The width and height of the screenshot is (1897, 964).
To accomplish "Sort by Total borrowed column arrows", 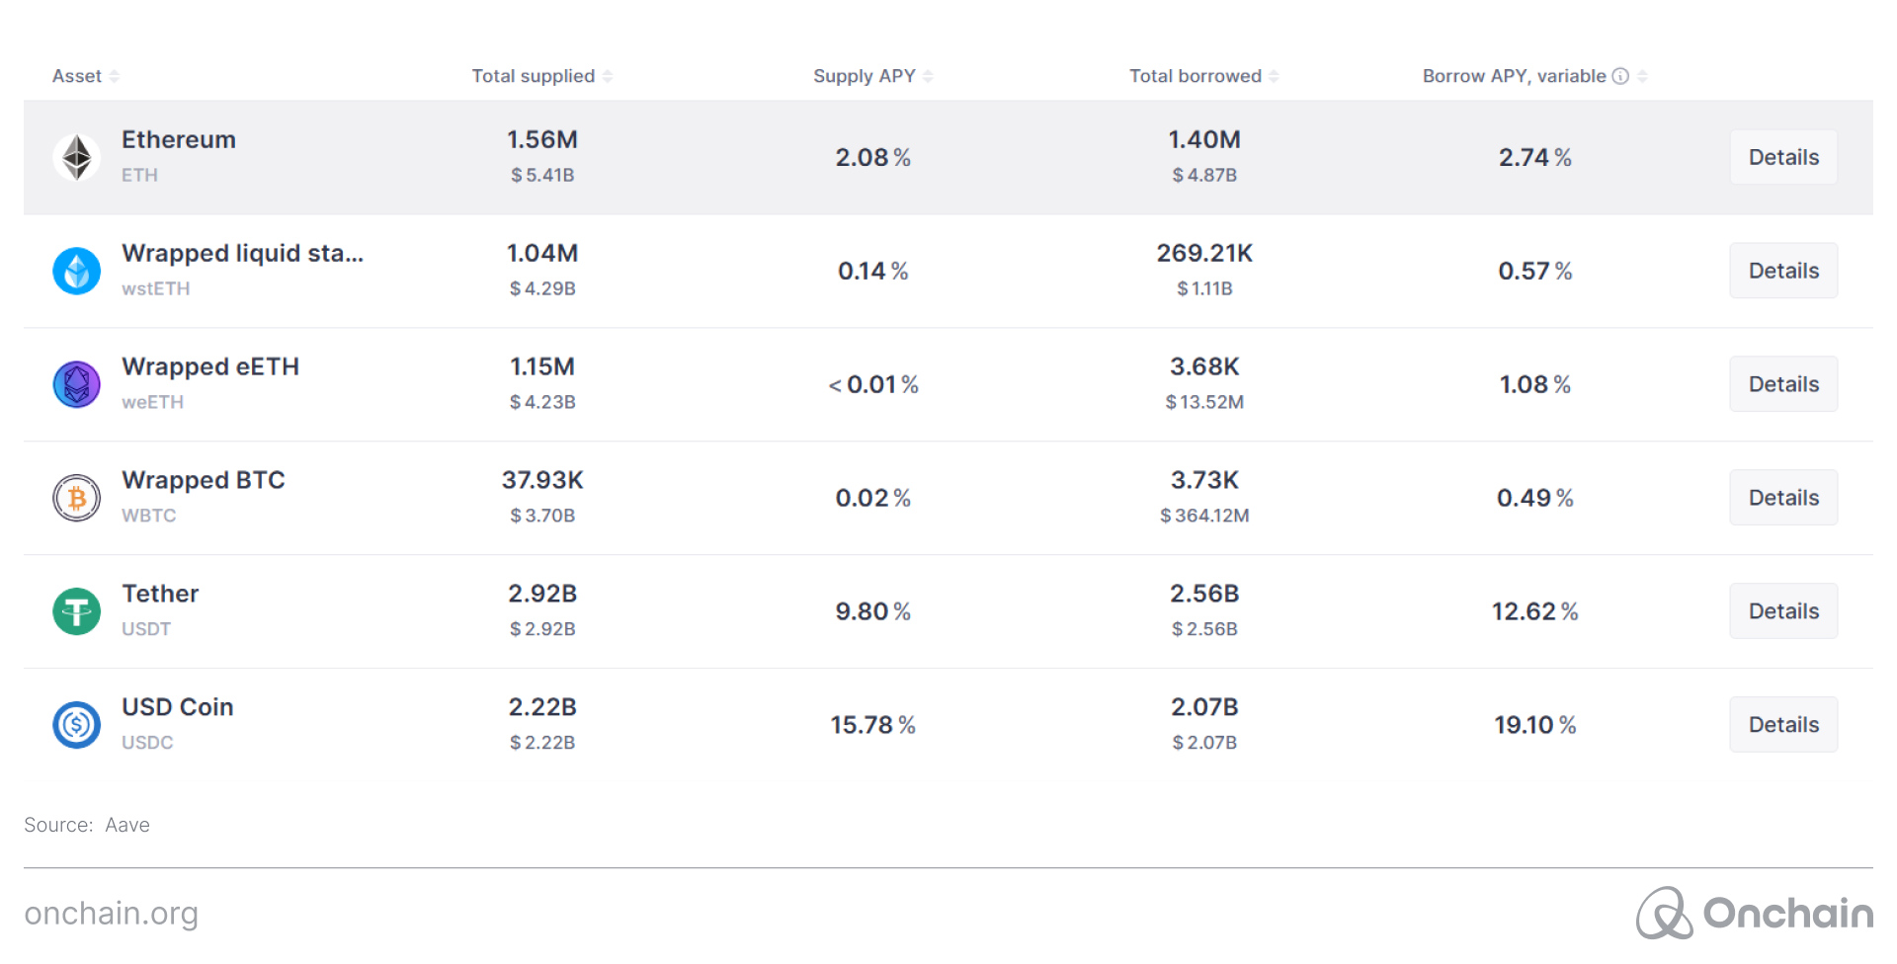I will (1274, 76).
